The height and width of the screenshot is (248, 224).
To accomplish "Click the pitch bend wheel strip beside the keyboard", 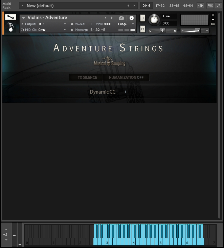I will pyautogui.click(x=14, y=235).
